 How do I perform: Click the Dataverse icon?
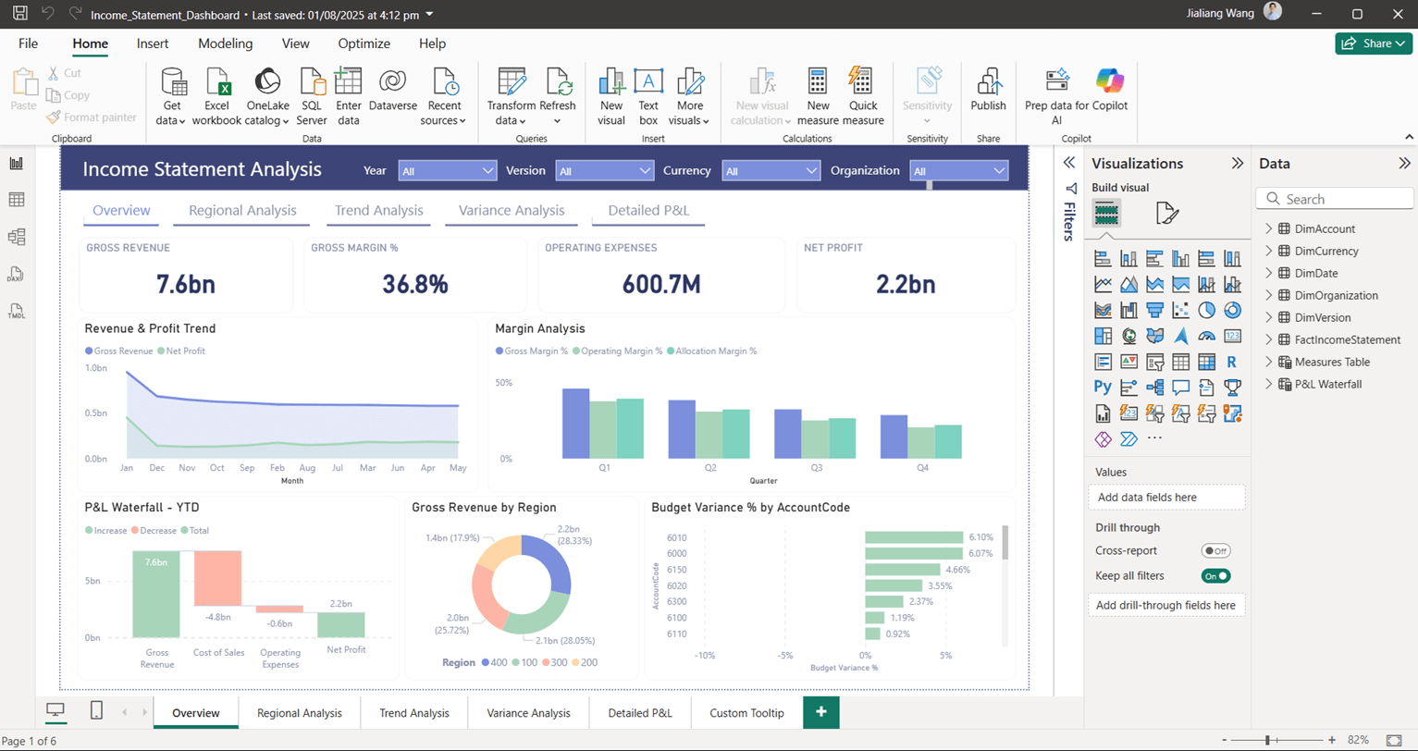click(x=392, y=83)
